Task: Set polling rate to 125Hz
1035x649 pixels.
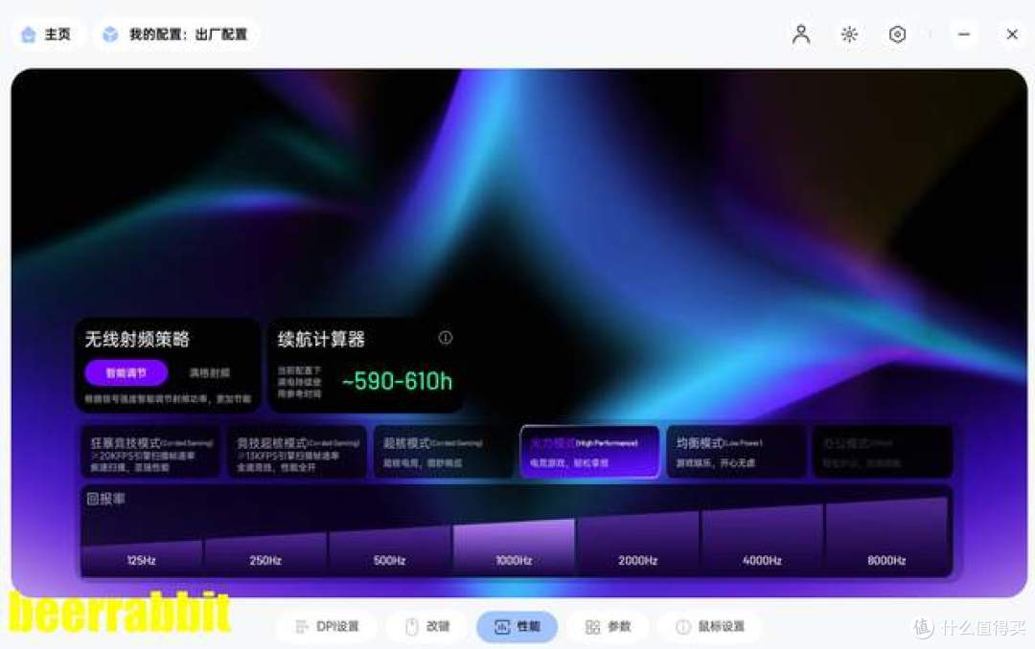Action: (x=141, y=559)
